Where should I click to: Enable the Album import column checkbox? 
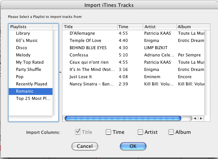point(171,132)
